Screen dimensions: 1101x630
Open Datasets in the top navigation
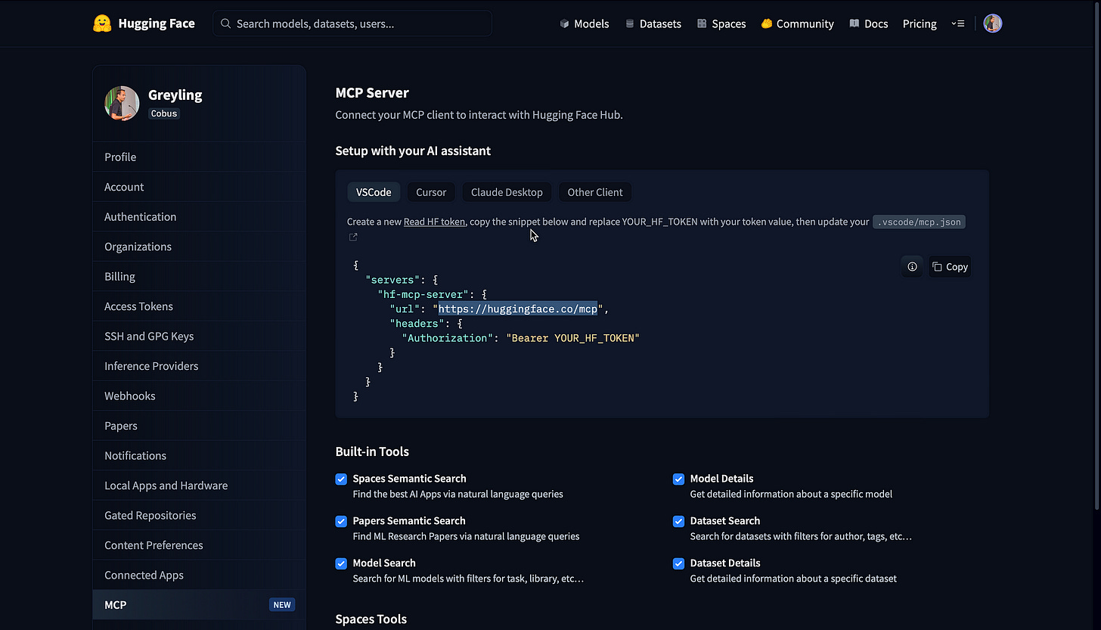(653, 23)
